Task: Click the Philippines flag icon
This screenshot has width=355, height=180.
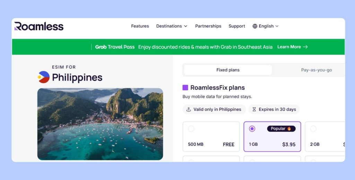Action: (44, 77)
